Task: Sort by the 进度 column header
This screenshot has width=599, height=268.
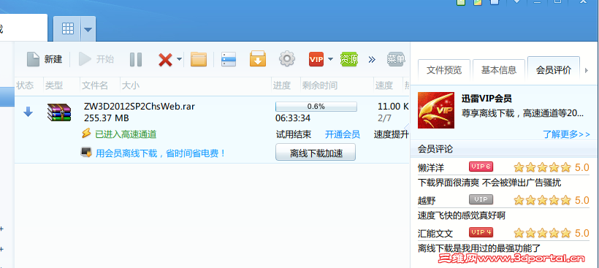Action: [x=282, y=85]
